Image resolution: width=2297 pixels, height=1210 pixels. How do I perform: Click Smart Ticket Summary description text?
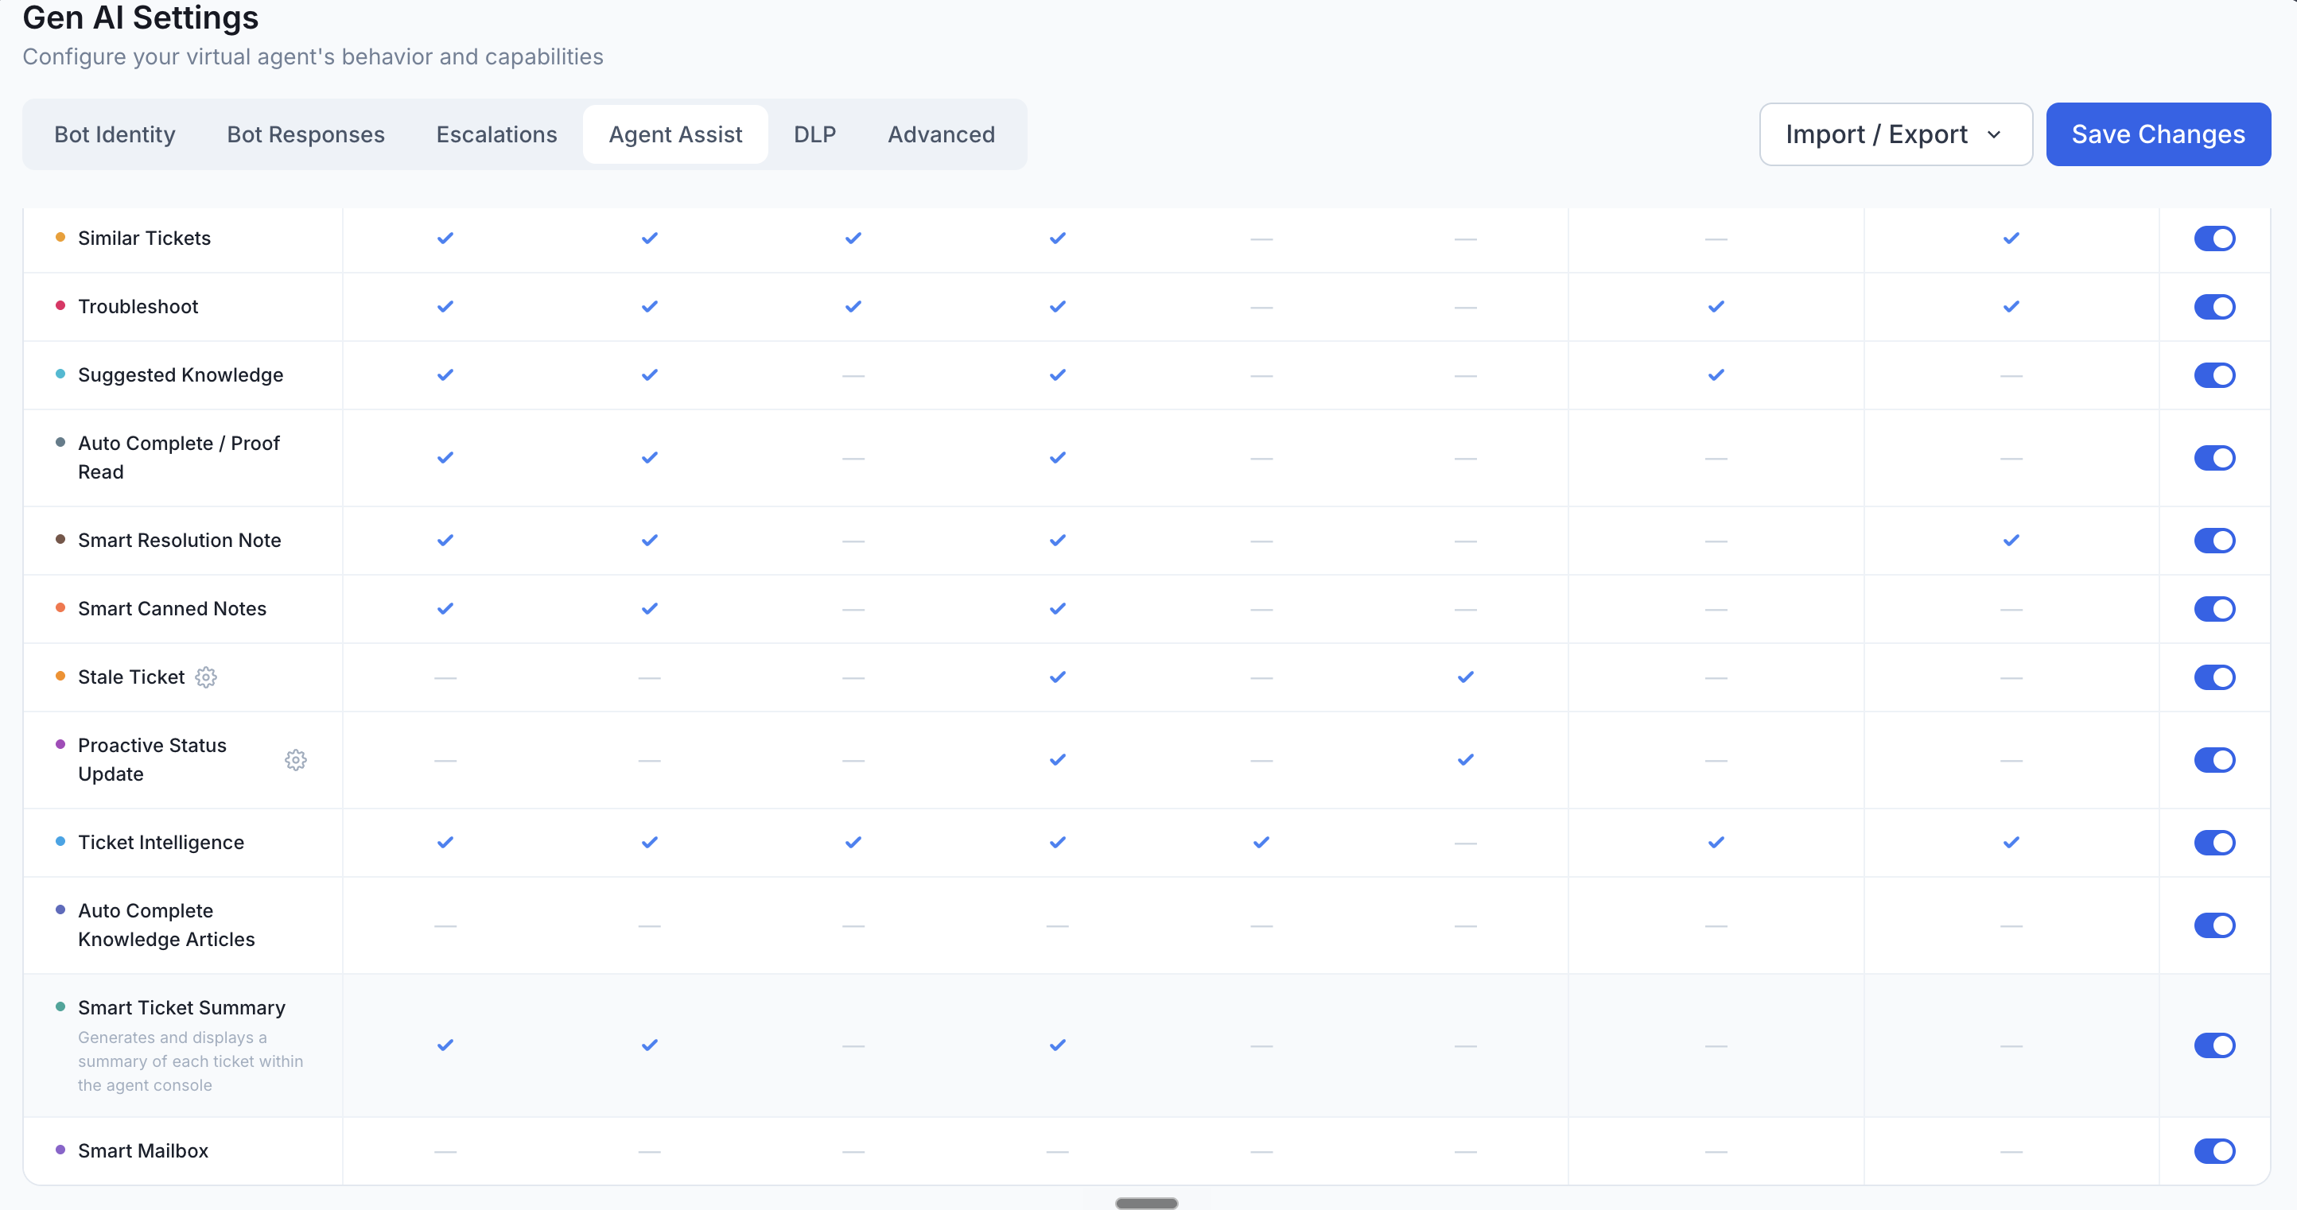click(x=190, y=1061)
